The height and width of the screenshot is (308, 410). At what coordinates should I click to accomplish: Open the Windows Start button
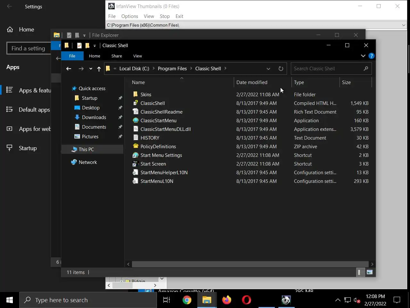point(10,300)
